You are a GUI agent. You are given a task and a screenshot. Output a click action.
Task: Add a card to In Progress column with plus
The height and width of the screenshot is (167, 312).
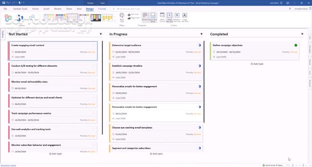click(x=201, y=34)
